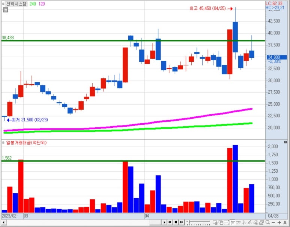Click the 04/28 date cell at bottom right
The image size is (290, 227).
[273, 216]
